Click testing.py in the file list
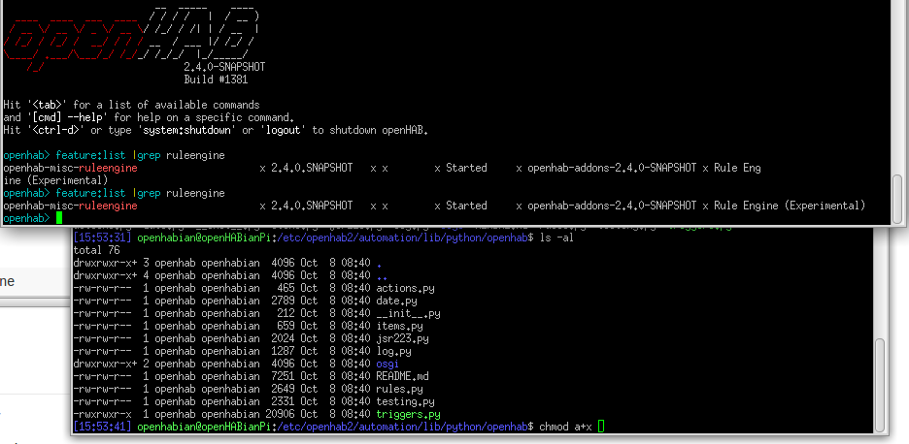909x444 pixels. tap(405, 401)
